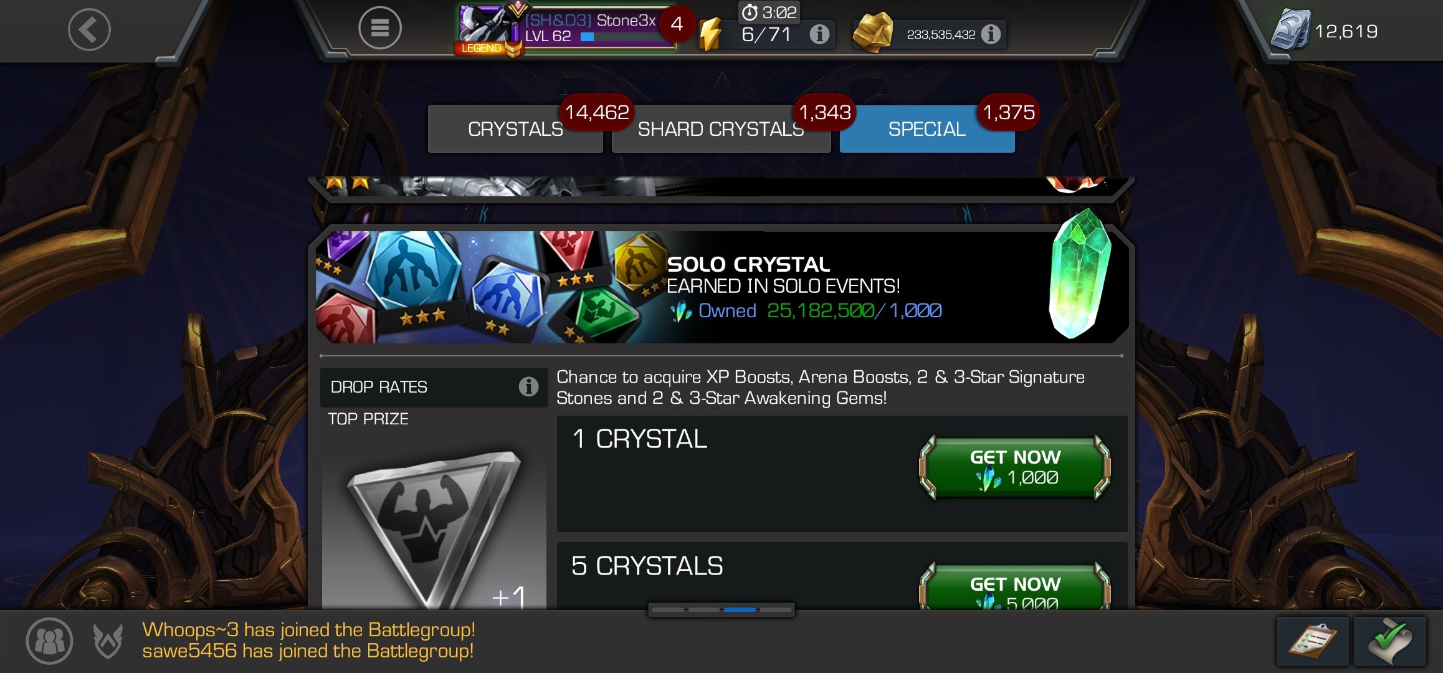The image size is (1443, 673).
Task: Get 1 Crystal for 1,000 shards
Action: 1015,467
